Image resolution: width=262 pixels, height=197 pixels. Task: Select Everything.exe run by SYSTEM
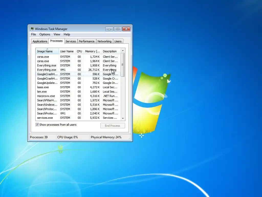pos(78,65)
